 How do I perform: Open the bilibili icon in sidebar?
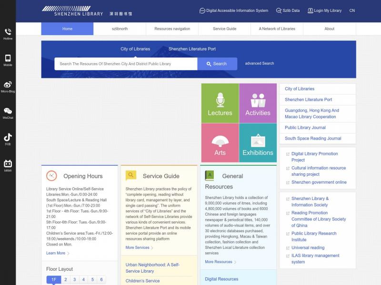pyautogui.click(x=8, y=163)
